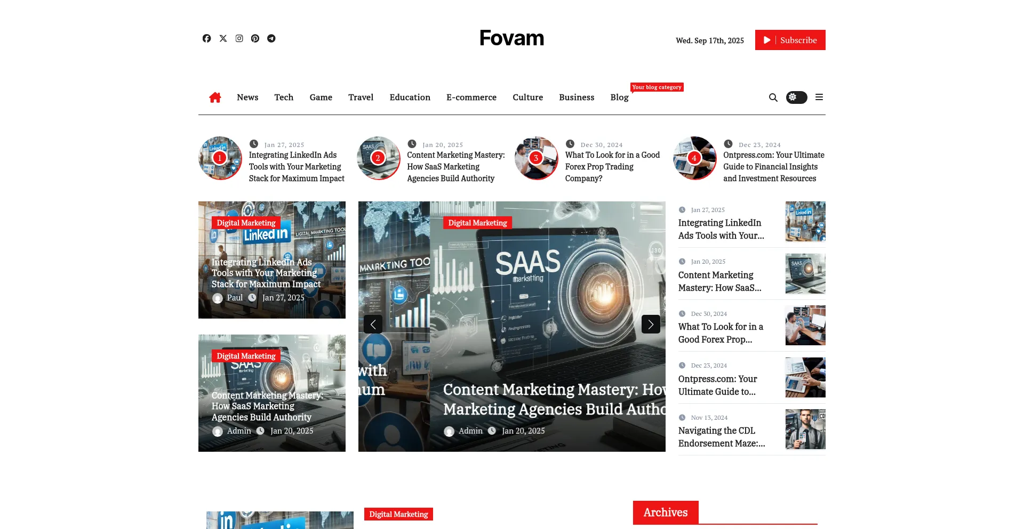Open the Instagram social icon
Image resolution: width=1024 pixels, height=529 pixels.
coord(239,38)
